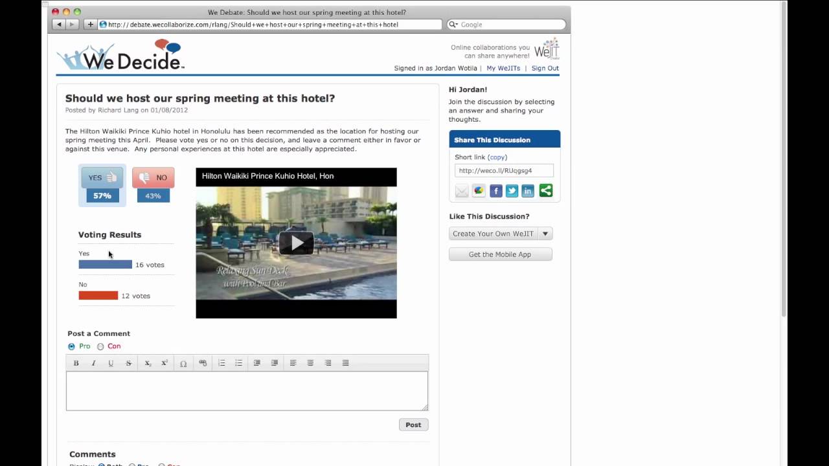Vote YES thumbs-up button
The height and width of the screenshot is (466, 829).
(102, 177)
